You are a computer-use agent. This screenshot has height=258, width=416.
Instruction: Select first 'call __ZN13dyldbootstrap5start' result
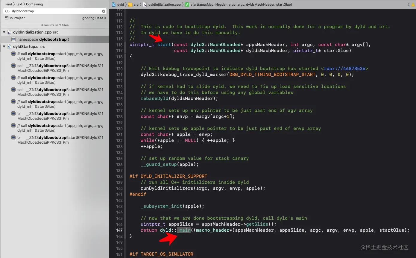click(x=55, y=68)
